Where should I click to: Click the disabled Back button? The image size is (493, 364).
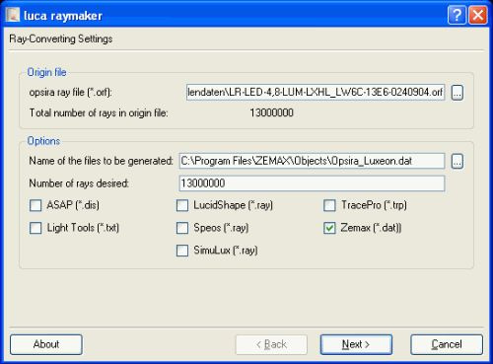pyautogui.click(x=271, y=344)
